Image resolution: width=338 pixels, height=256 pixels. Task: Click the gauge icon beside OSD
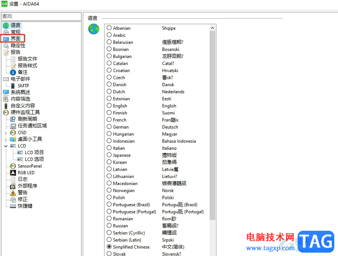point(13,133)
